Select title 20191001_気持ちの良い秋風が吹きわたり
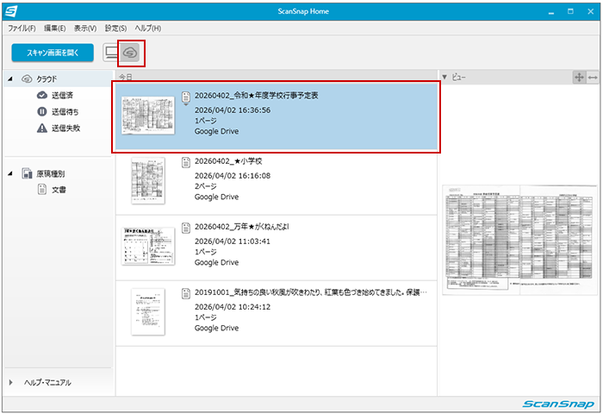The height and width of the screenshot is (414, 603). click(311, 292)
